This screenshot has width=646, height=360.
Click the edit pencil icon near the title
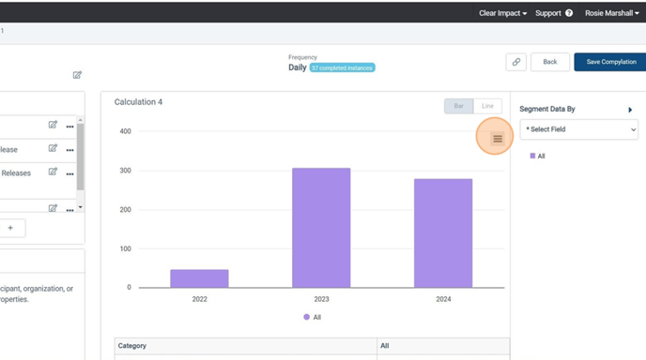pos(77,75)
